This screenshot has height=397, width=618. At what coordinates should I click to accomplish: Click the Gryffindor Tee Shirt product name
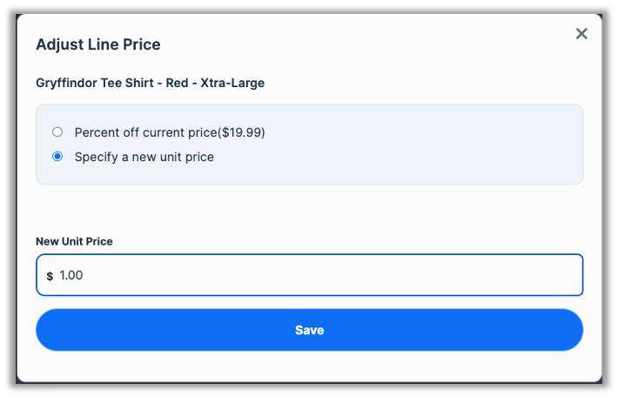tap(150, 84)
